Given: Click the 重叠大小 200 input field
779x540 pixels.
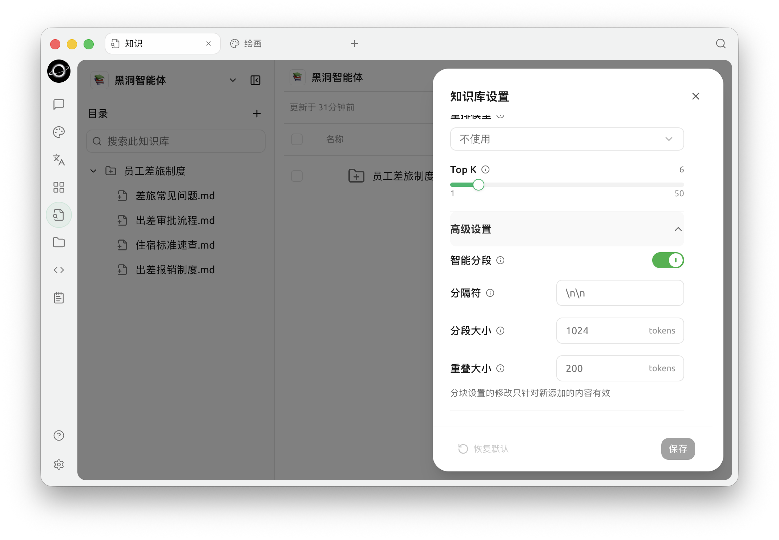Looking at the screenshot, I should coord(620,368).
